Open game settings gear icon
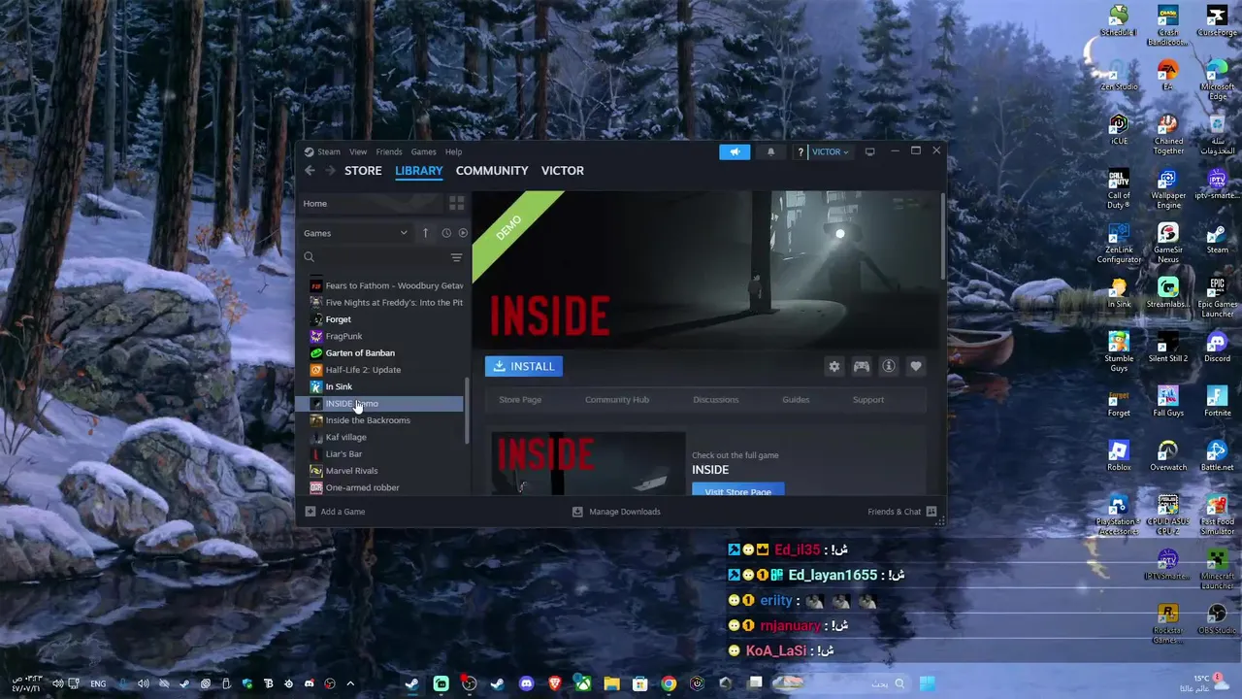 click(x=833, y=366)
